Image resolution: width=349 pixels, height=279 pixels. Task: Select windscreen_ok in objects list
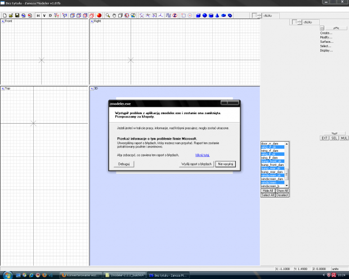tap(272, 175)
